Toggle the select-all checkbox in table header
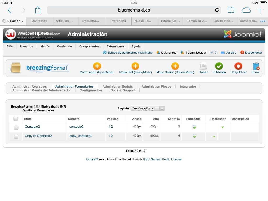 [x=15, y=119]
